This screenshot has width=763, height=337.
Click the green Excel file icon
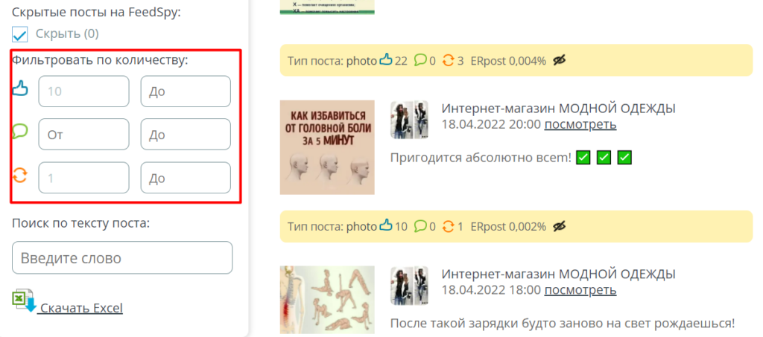tap(25, 301)
